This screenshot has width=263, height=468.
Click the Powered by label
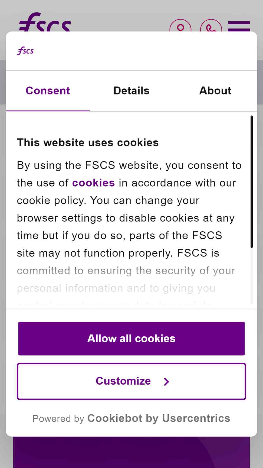58,419
